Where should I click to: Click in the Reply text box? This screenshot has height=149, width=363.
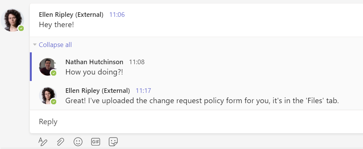click(x=196, y=121)
